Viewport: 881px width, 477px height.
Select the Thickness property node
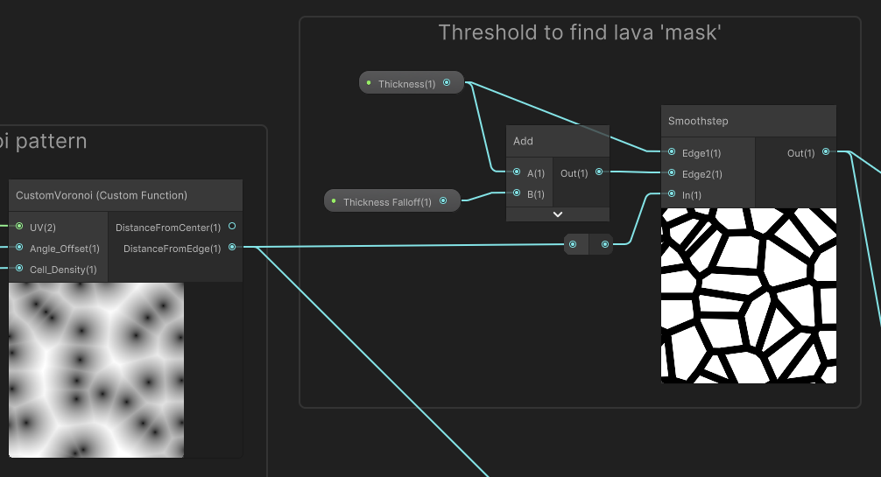pyautogui.click(x=406, y=83)
